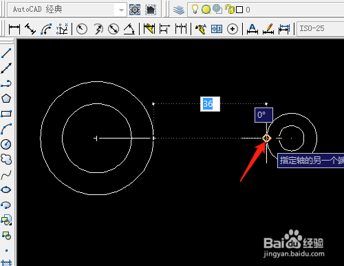Image resolution: width=344 pixels, height=266 pixels.
Task: Select the Line tool in left toolbar
Action: pos(6,53)
